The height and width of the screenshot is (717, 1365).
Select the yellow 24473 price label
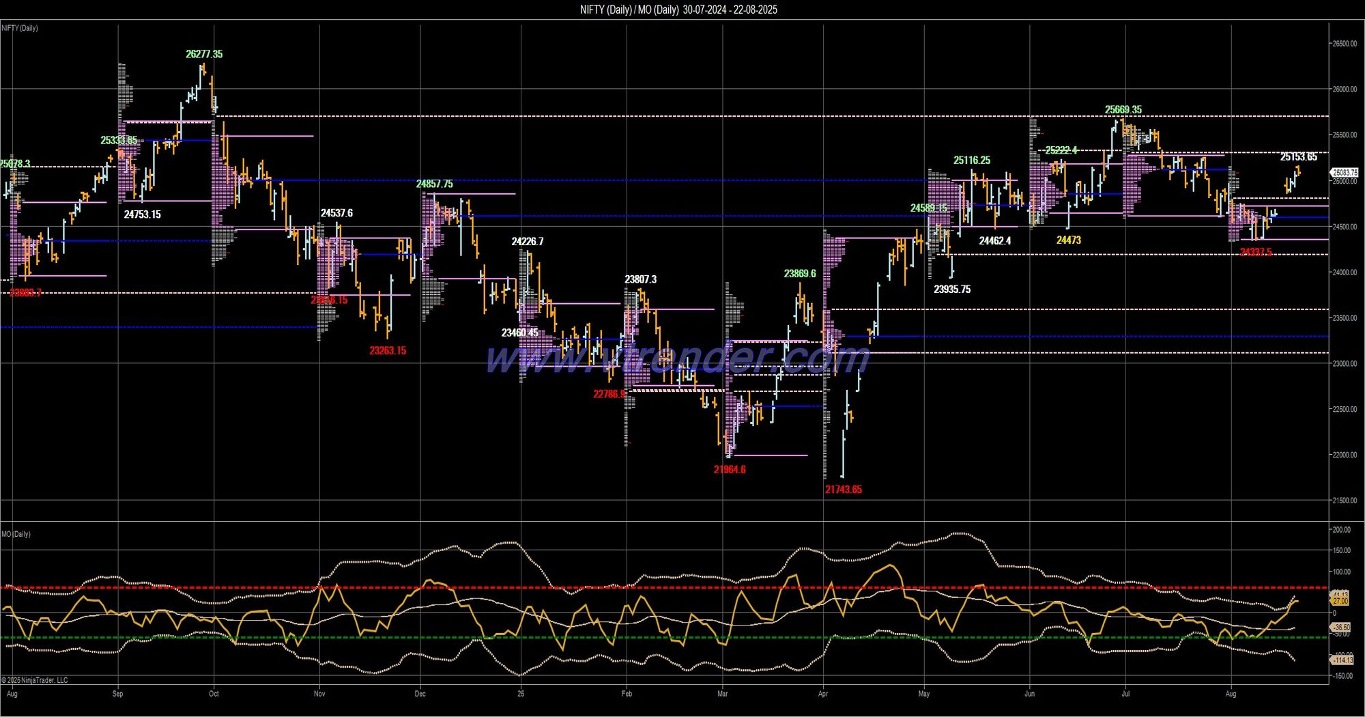click(x=1068, y=240)
